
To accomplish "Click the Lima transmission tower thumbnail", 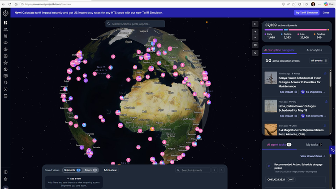I will point(271,106).
